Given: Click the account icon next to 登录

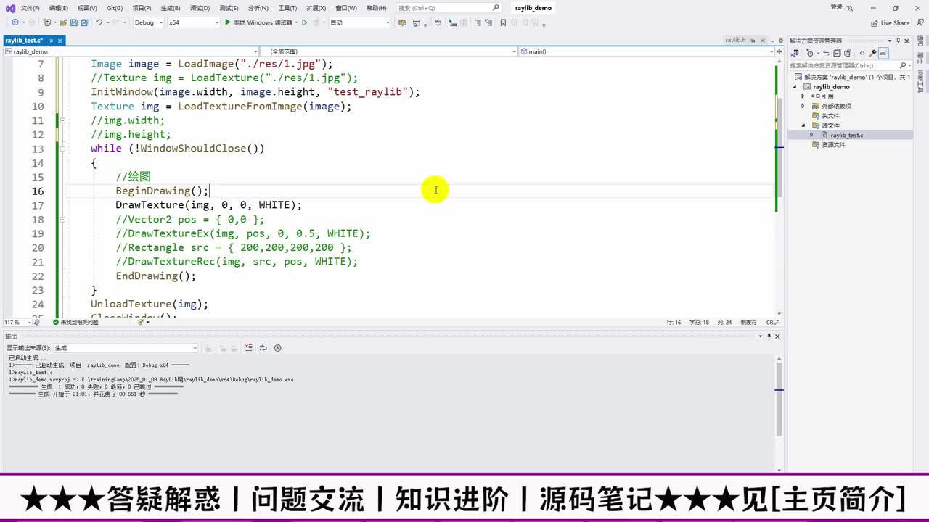Looking at the screenshot, I should click(x=851, y=7).
